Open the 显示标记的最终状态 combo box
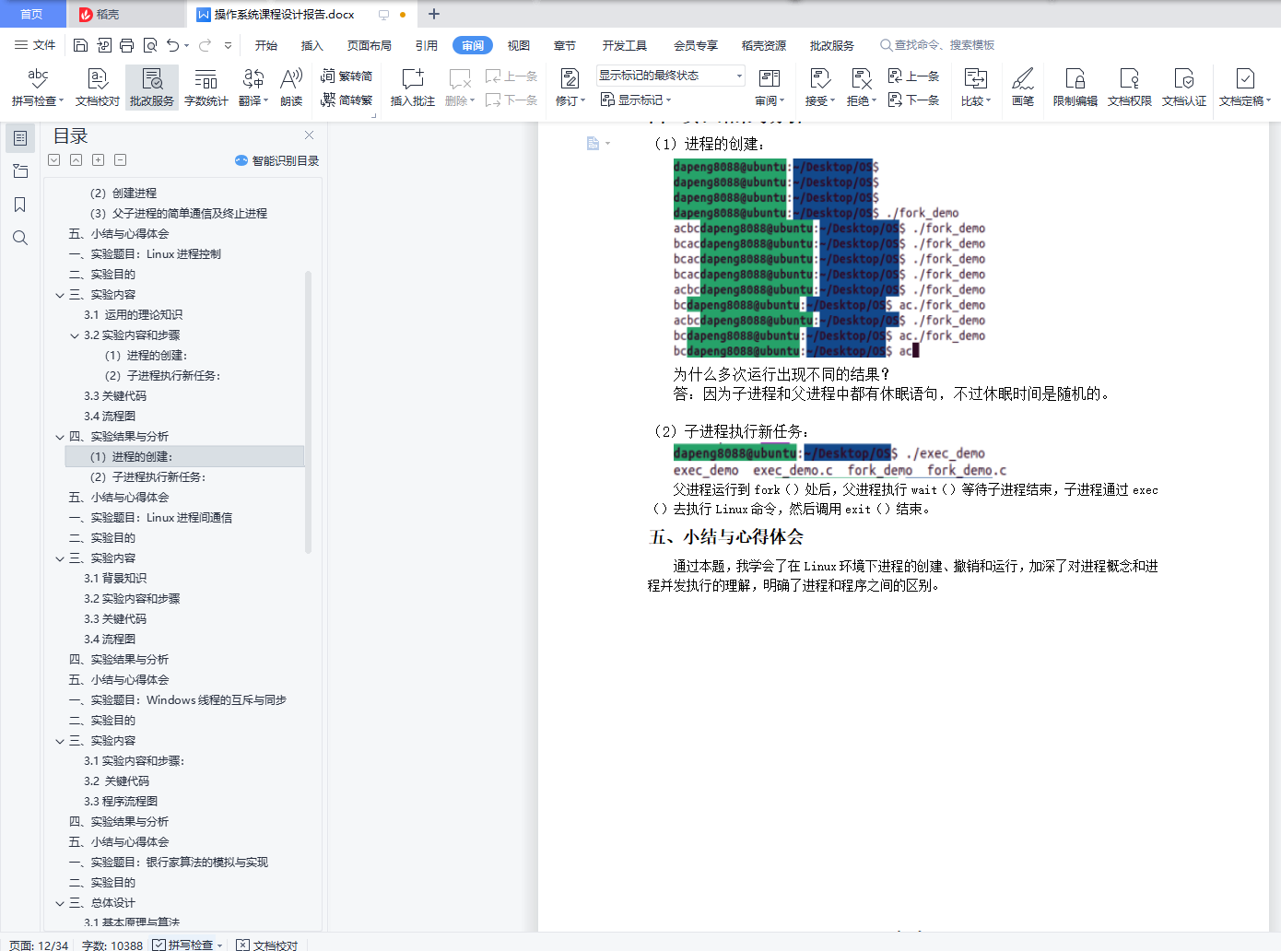The image size is (1281, 951). 670,76
